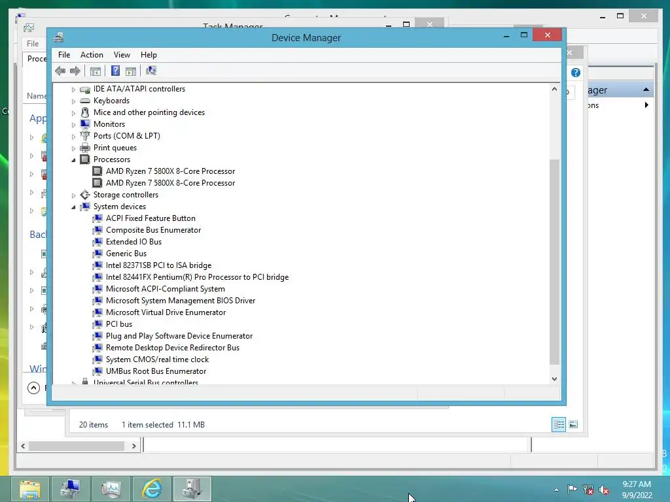Collapse the System devices node
The image size is (670, 502).
coord(73,207)
